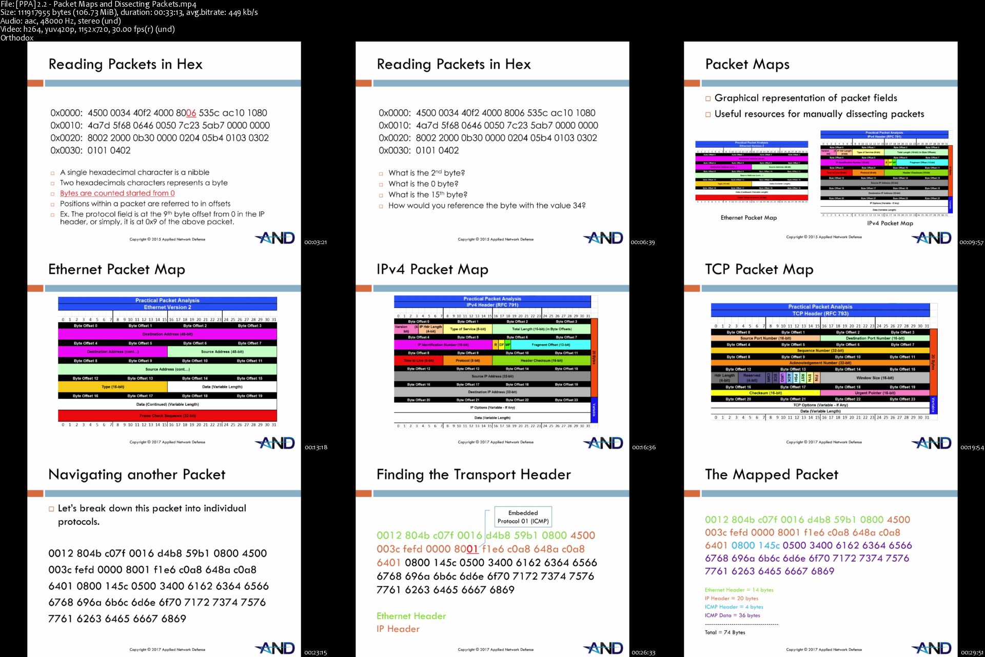985x657 pixels.
Task: Click the 00:26:33 timestamp
Action: 643,652
